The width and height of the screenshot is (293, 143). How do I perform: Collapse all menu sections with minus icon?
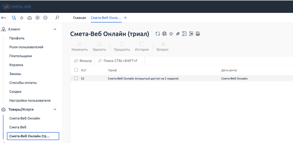[x=45, y=18]
